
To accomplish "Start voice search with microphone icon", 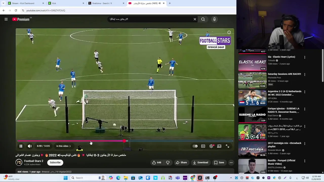I will click(x=214, y=19).
